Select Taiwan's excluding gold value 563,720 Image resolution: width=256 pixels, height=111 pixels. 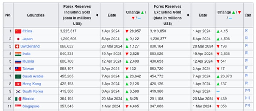156,69
